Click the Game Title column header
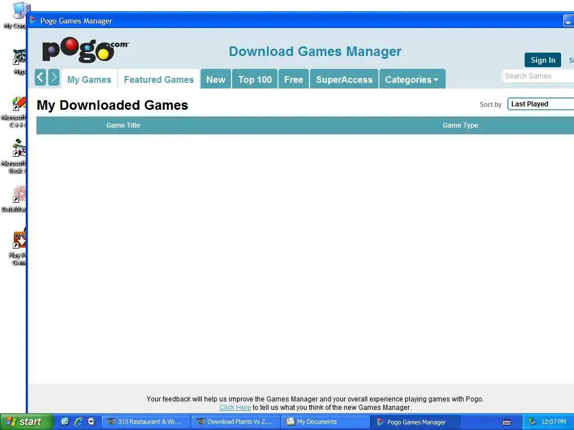The height and width of the screenshot is (430, 574). [x=123, y=125]
